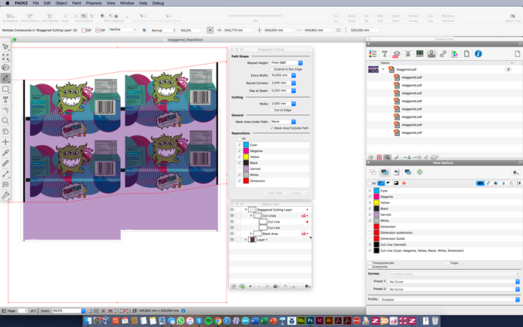Click the plus add button in Object Tree
523x327 pixels.
[250, 286]
